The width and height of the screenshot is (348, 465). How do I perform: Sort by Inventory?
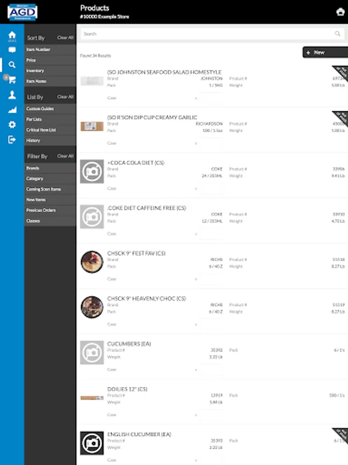click(50, 71)
